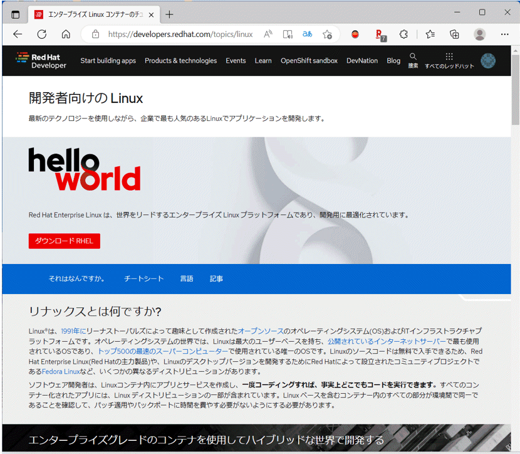520x454 pixels.
Task: Open the site search (検索)
Action: (x=413, y=60)
